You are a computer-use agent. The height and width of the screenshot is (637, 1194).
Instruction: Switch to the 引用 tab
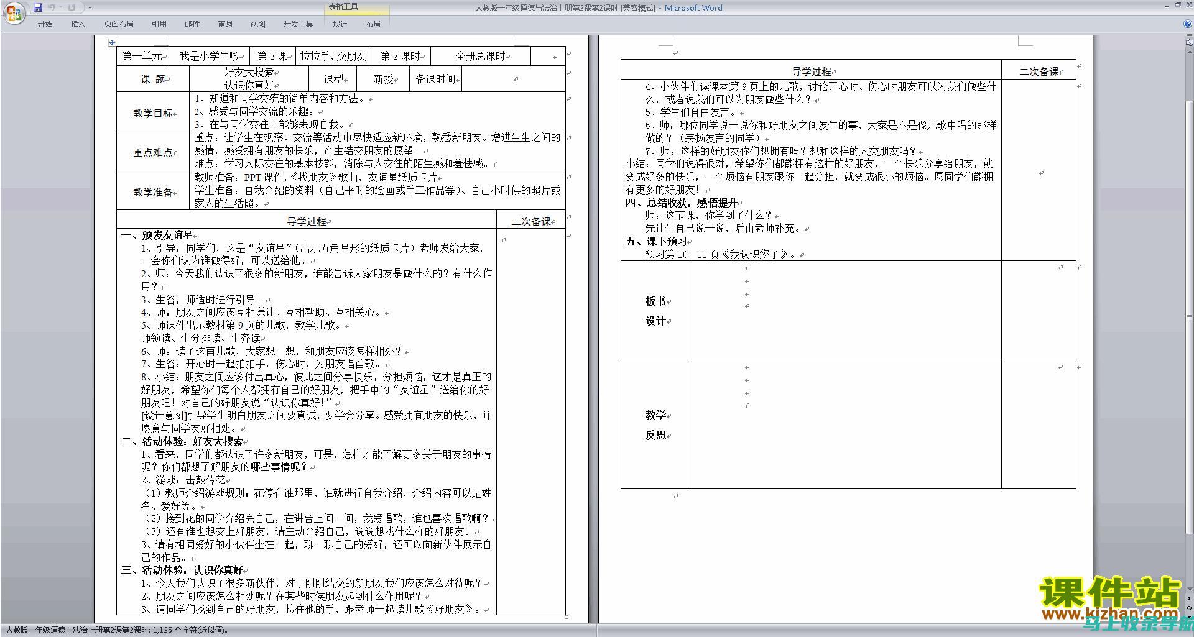159,24
